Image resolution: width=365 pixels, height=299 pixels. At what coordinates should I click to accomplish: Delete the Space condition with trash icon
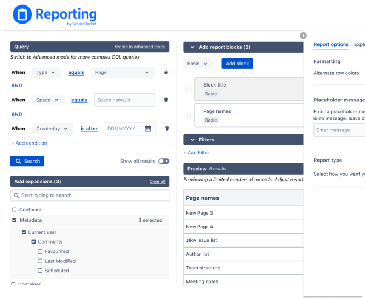point(166,100)
